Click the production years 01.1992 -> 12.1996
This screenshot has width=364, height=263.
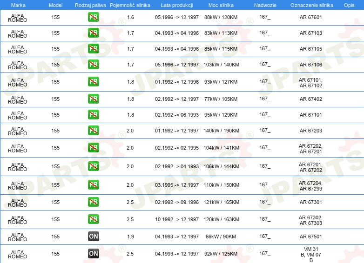coord(177,82)
